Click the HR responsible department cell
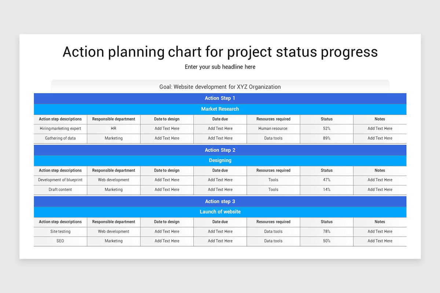Screen dimensions: 440x293 click(114, 129)
